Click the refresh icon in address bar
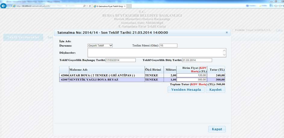The width and height of the screenshot is (284, 138). coord(90,6)
